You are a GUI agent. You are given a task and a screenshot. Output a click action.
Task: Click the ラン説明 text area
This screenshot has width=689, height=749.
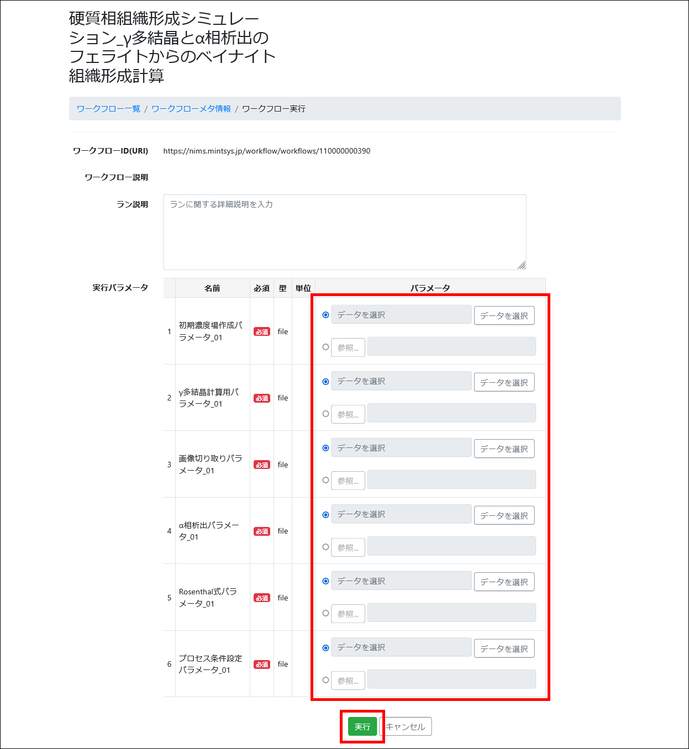pyautogui.click(x=344, y=232)
